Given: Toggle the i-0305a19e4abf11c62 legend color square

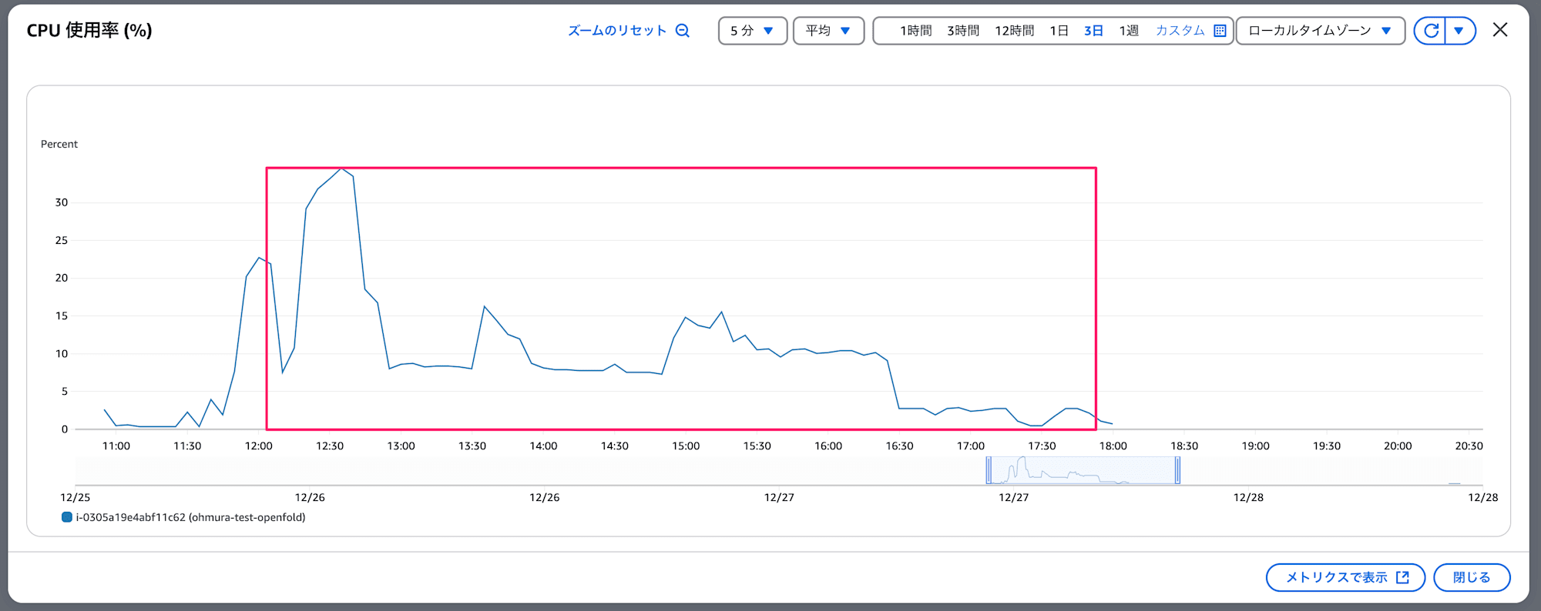Looking at the screenshot, I should (x=67, y=517).
